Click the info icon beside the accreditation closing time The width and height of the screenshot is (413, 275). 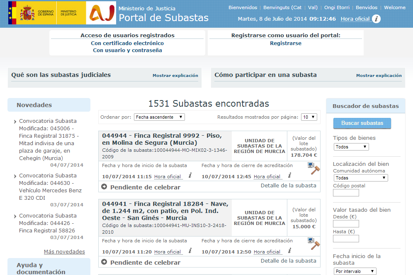point(289,175)
